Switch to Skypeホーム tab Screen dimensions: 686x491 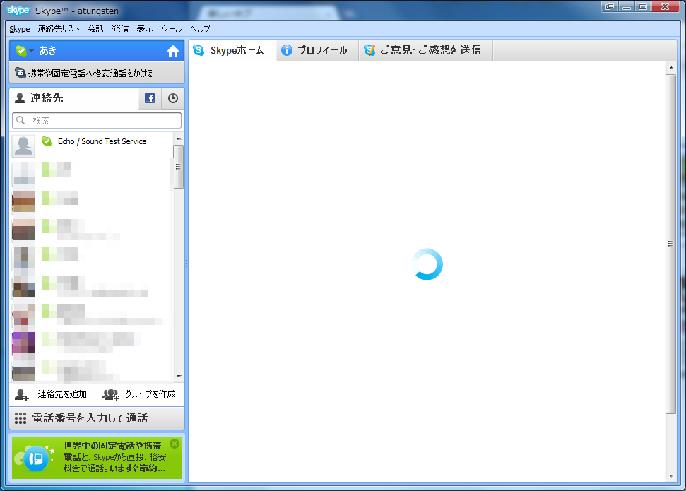[232, 50]
